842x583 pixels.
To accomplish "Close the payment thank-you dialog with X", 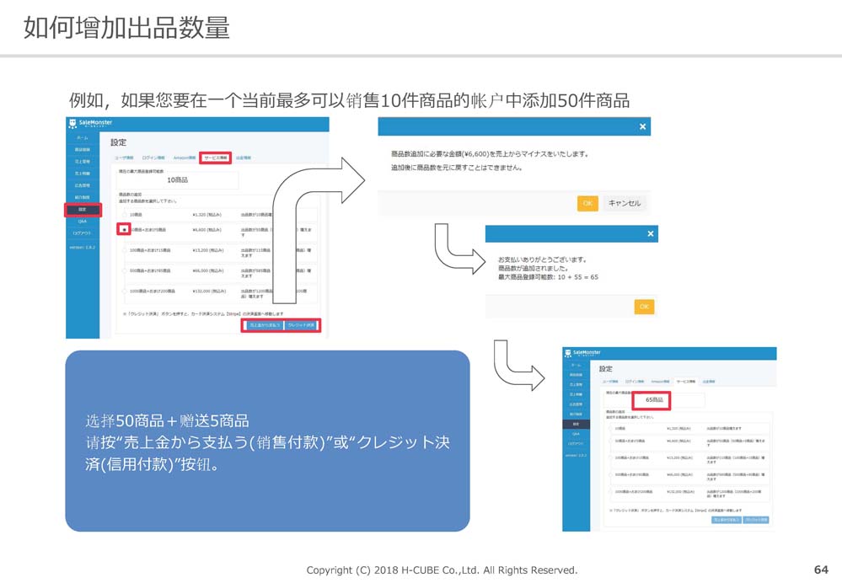I will coord(651,233).
